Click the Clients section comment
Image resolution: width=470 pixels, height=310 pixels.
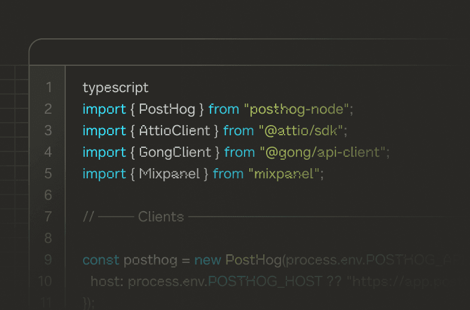160,217
